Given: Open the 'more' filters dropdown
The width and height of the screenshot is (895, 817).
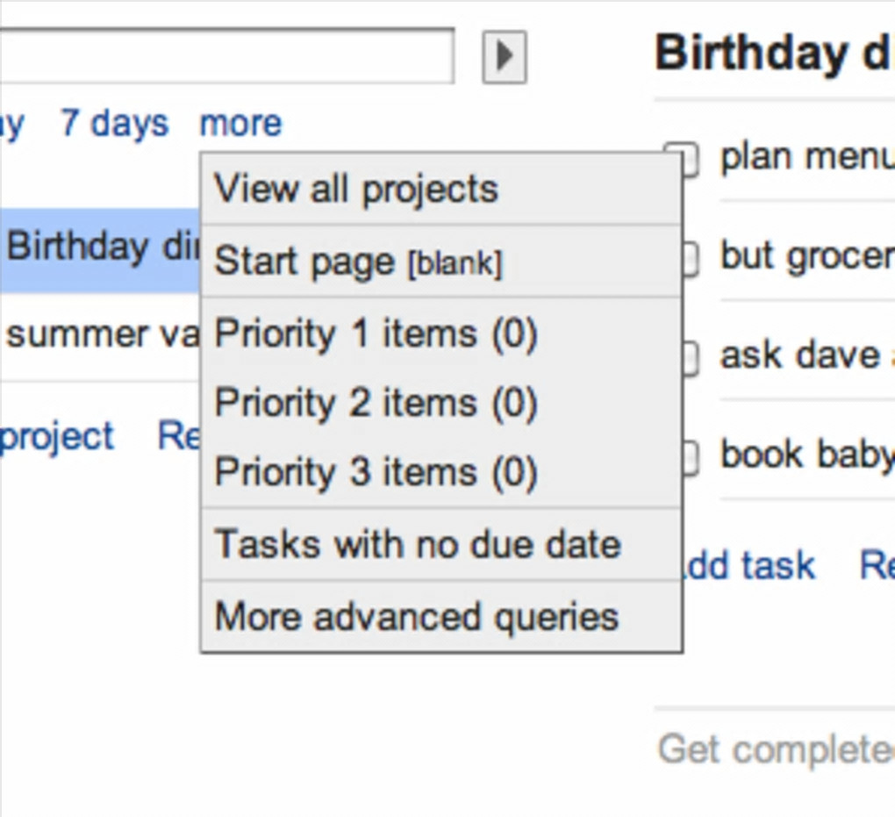Looking at the screenshot, I should click(x=240, y=124).
